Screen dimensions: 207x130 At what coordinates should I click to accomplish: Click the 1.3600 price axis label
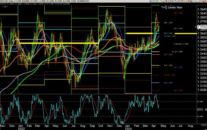coord(202,37)
